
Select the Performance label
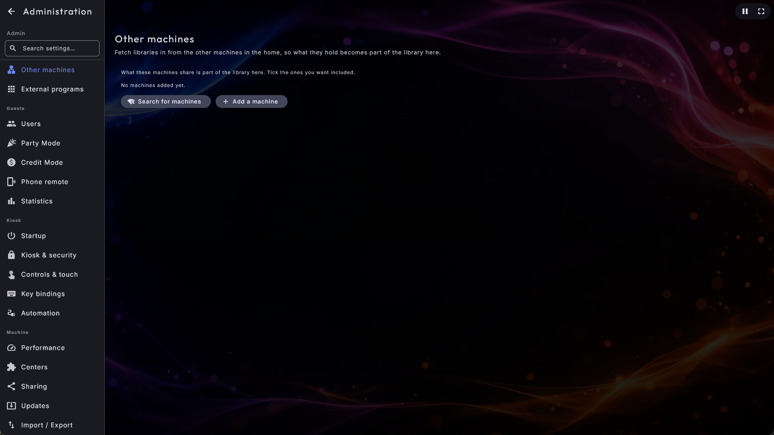[x=43, y=348]
